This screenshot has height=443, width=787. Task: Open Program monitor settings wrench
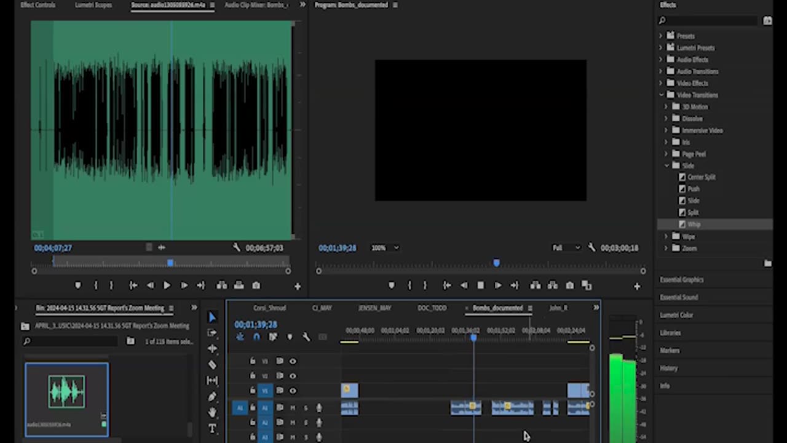591,247
